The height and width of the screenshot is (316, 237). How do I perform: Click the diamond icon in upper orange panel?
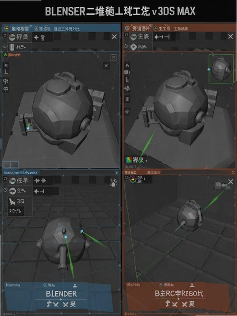pyautogui.click(x=133, y=47)
